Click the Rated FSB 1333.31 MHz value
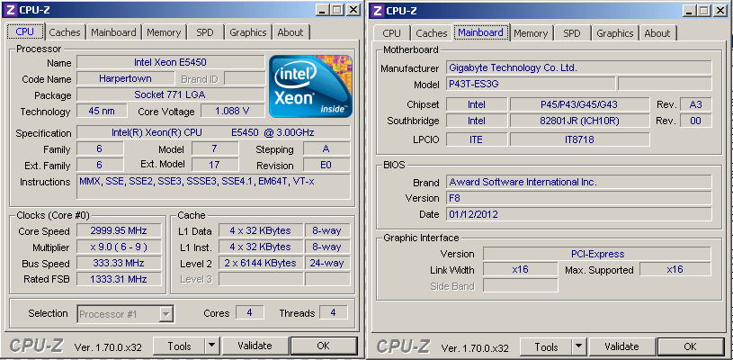 click(x=119, y=279)
